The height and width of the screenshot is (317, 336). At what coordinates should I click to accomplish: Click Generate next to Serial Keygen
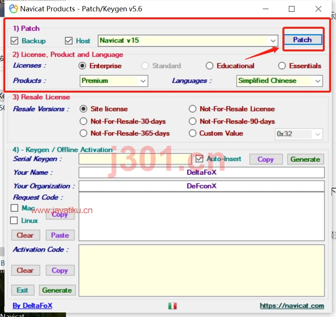click(x=305, y=159)
